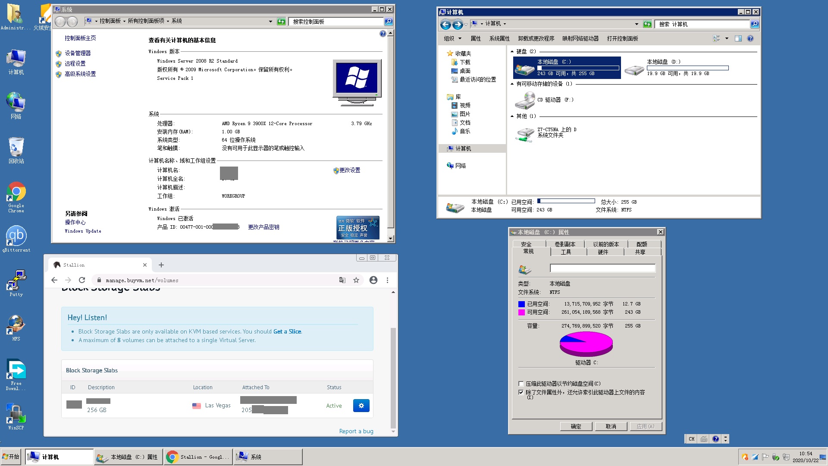The image size is (828, 466).
Task: Open the Free Download Manager shortcut
Action: (16, 374)
